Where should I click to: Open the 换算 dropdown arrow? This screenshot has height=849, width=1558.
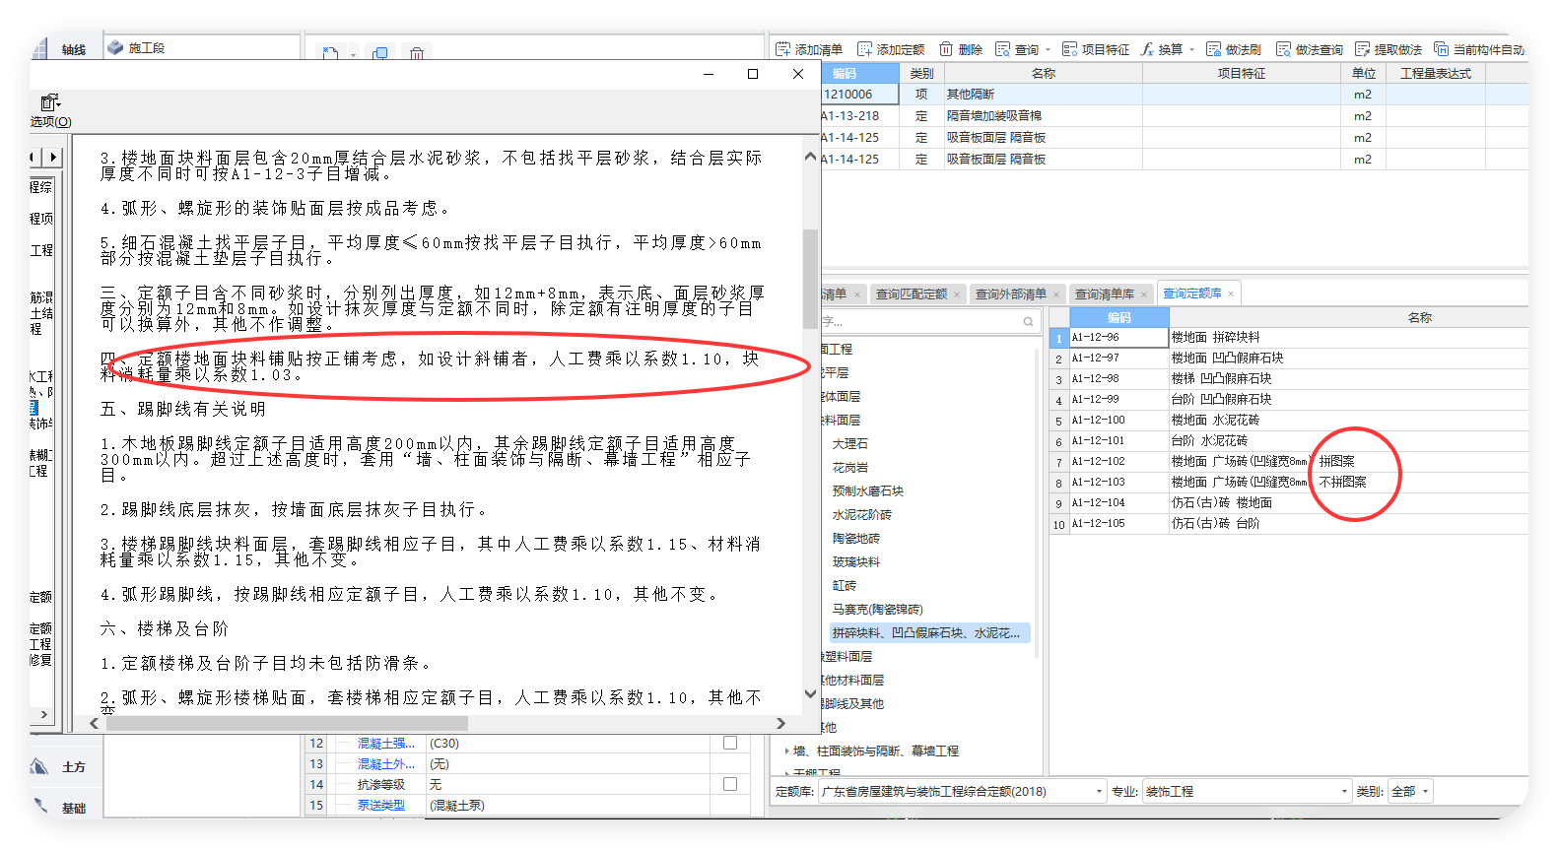click(x=1191, y=49)
